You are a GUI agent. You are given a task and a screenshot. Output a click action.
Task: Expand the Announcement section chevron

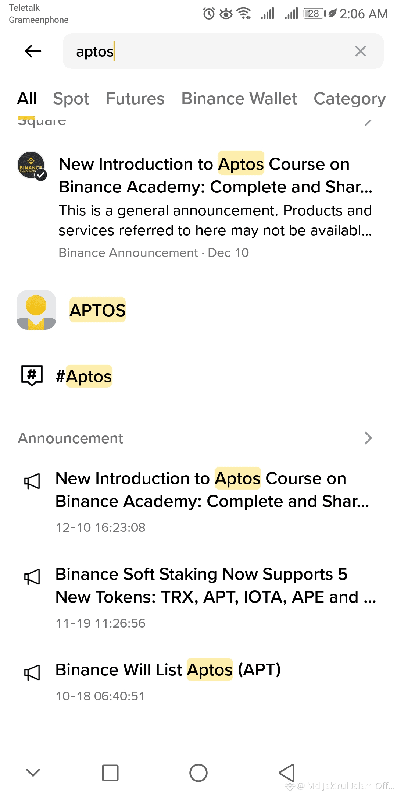pos(368,438)
